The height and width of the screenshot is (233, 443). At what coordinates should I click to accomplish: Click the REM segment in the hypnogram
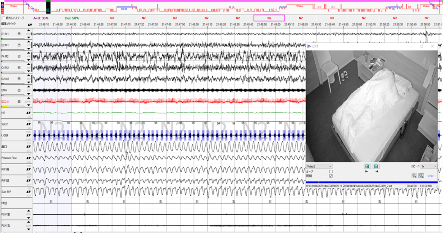click(124, 9)
